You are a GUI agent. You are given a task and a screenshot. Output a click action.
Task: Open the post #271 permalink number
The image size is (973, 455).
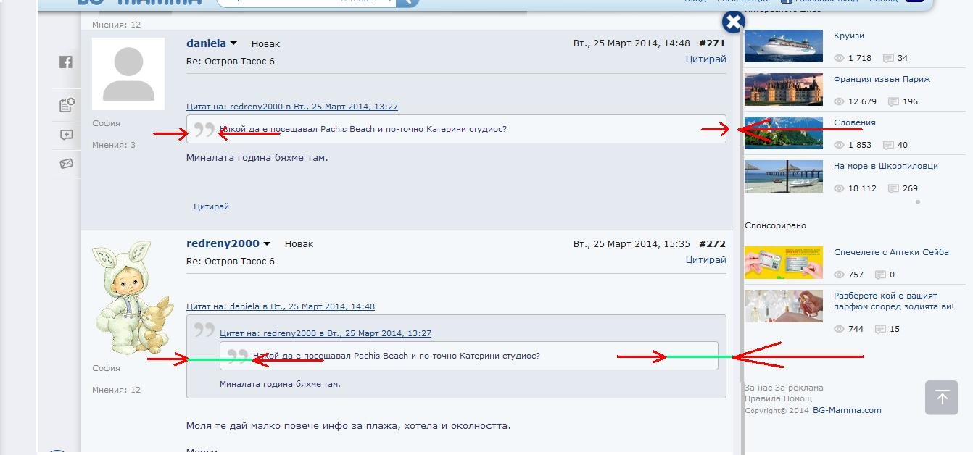click(712, 43)
